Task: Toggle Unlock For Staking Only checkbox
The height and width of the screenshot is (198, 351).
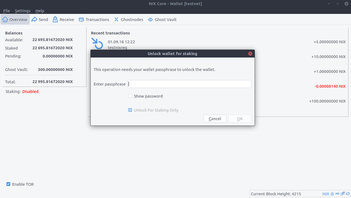Action: (x=130, y=110)
